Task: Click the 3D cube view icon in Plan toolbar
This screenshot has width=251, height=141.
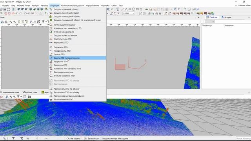Action: coord(38,22)
